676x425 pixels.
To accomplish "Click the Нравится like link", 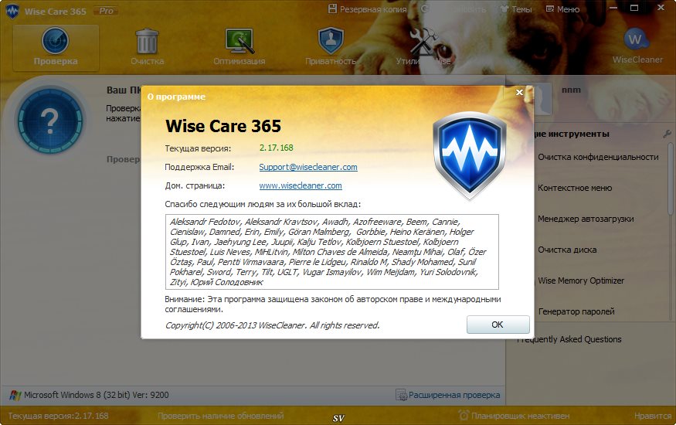I will coord(653,416).
